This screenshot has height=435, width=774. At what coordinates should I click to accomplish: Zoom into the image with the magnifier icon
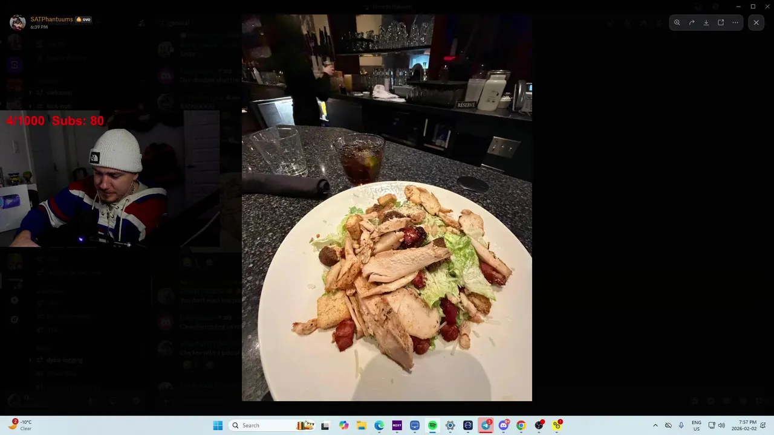tap(677, 22)
